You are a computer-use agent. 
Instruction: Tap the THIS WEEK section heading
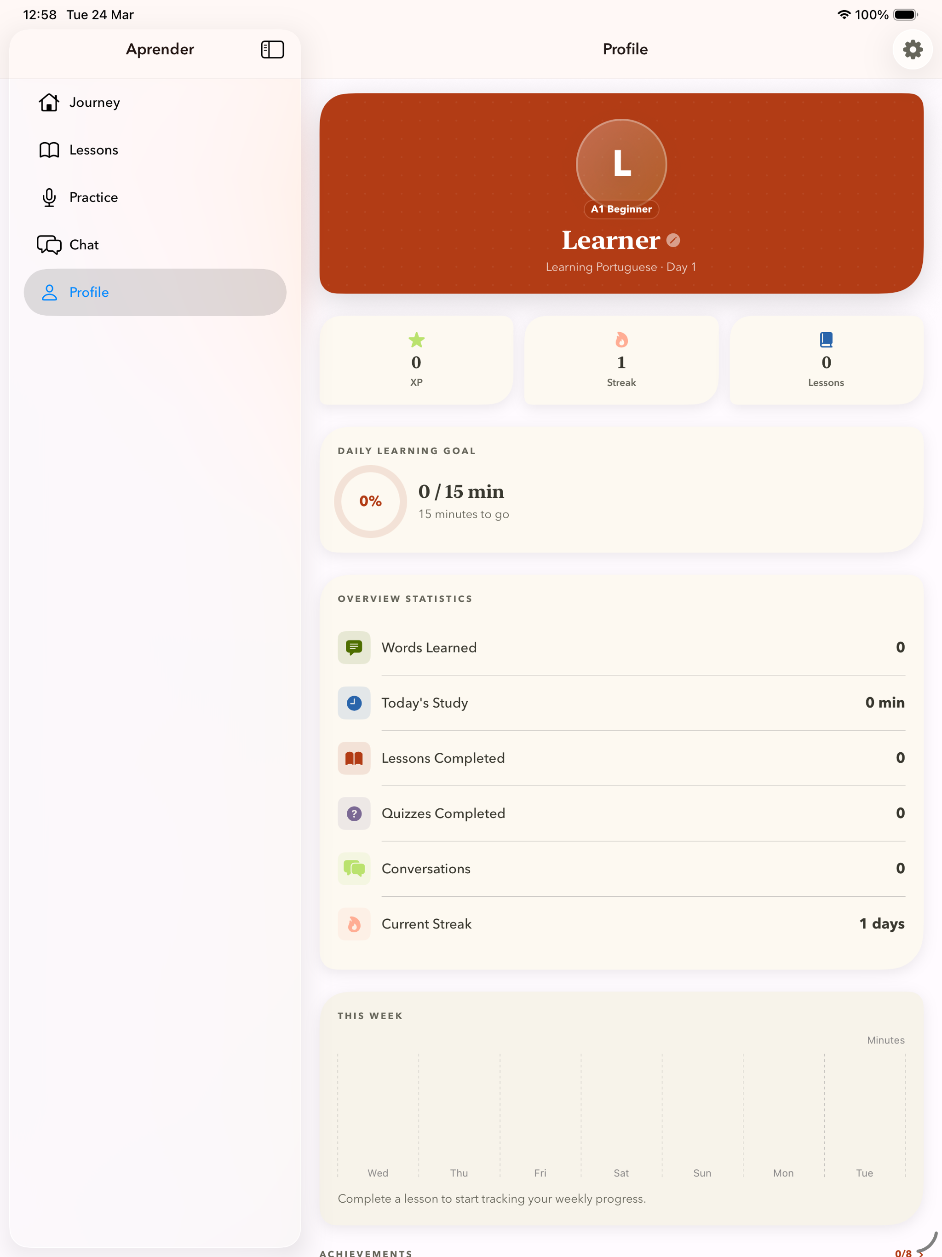370,1016
